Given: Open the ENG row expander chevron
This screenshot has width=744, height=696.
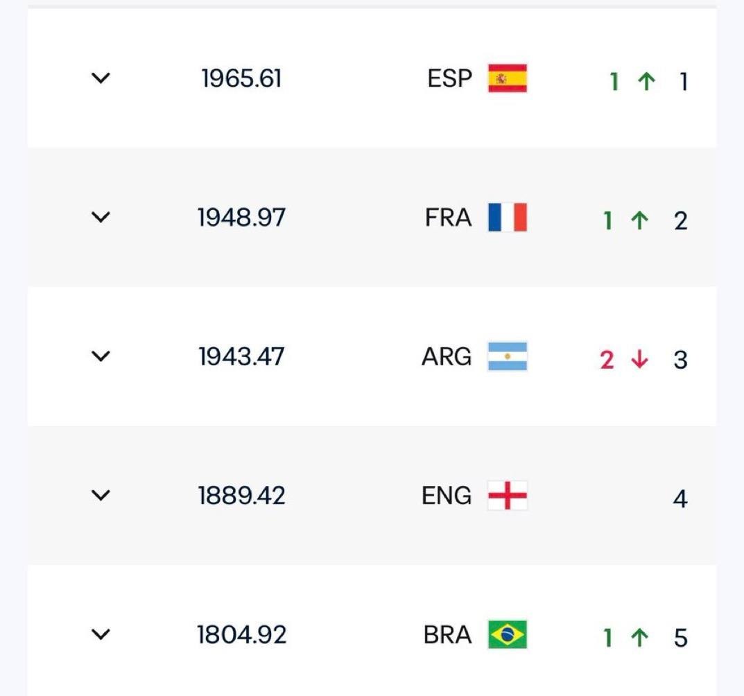Looking at the screenshot, I should tap(101, 495).
